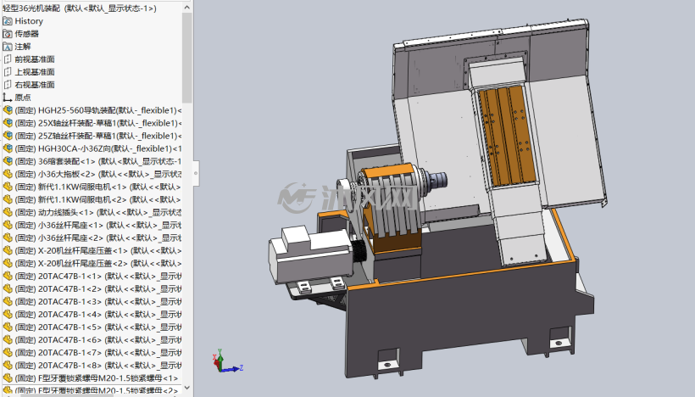695x397 pixels.
Task: Click the 20TAC47B-1<2> bearing part icon
Action: pos(7,288)
